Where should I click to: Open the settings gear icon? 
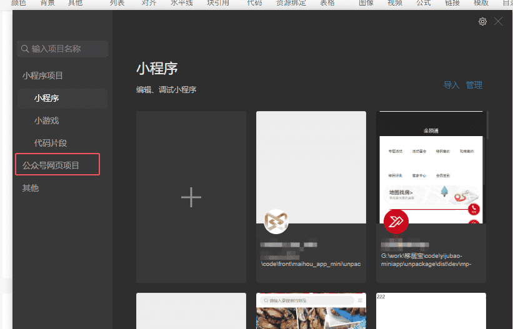[x=482, y=22]
